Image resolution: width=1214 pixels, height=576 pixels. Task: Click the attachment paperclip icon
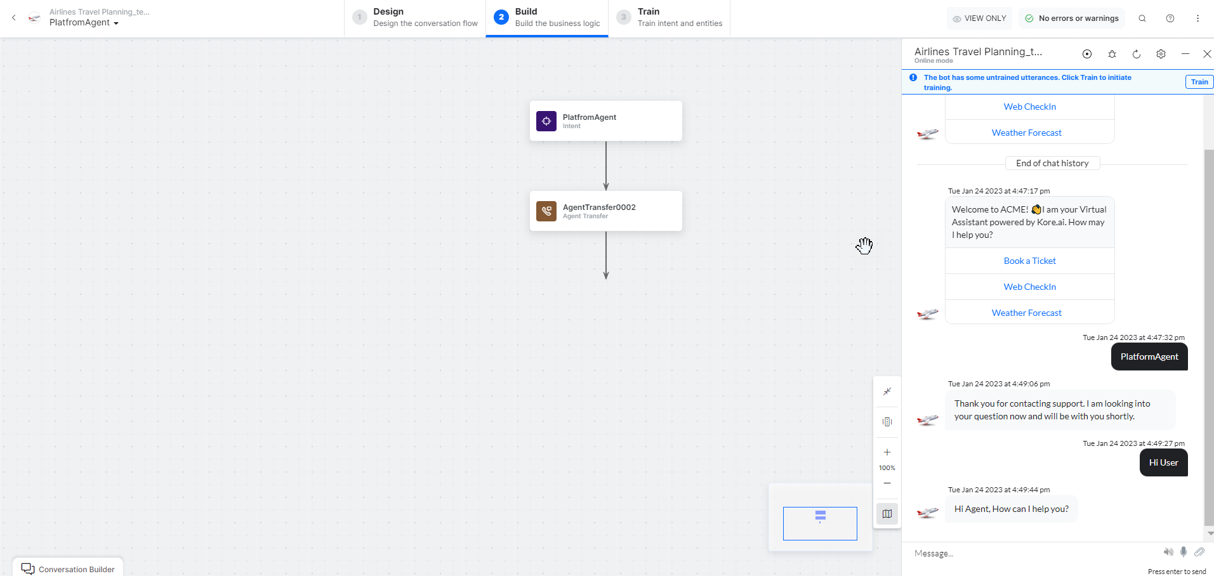coord(1199,552)
